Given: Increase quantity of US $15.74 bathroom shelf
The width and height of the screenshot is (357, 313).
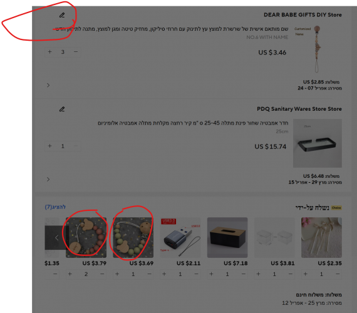Looking at the screenshot, I should 50,146.
